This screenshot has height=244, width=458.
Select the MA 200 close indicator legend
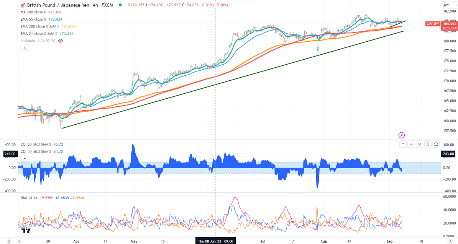[x=33, y=12]
